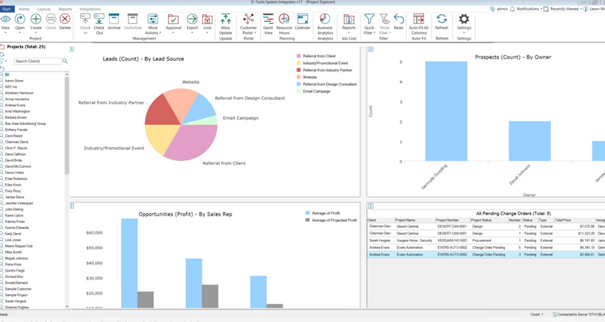This screenshot has width=605, height=322.
Task: Open the Customer Portal dropdown
Action: [249, 24]
